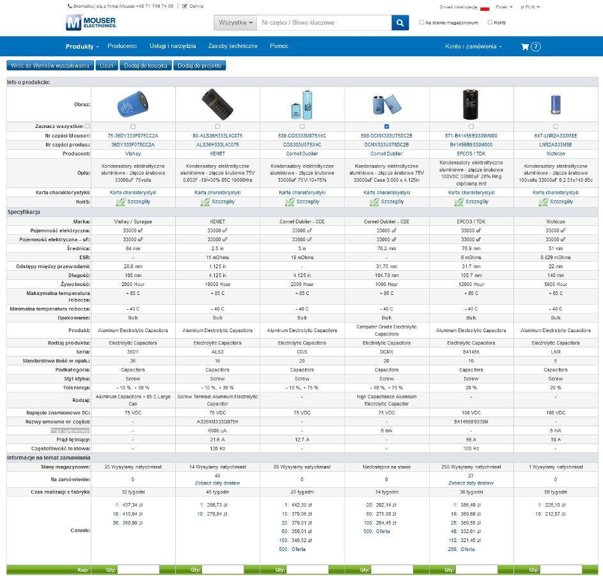
Task: Click Qty field for Nichicon column
Action: [561, 570]
